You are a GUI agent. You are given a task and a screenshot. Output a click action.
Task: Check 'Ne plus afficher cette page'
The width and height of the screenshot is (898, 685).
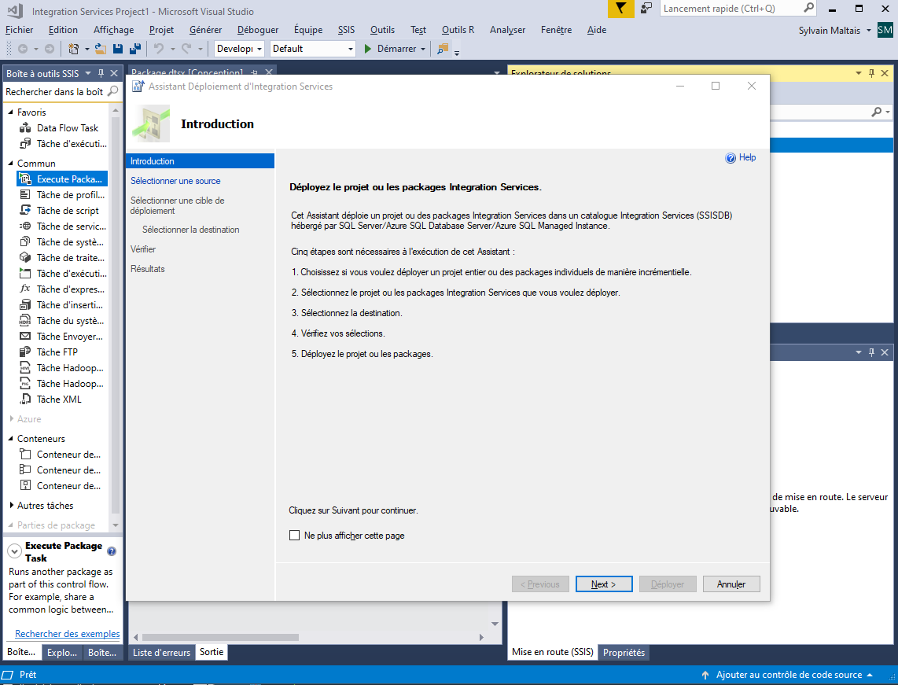click(x=294, y=536)
